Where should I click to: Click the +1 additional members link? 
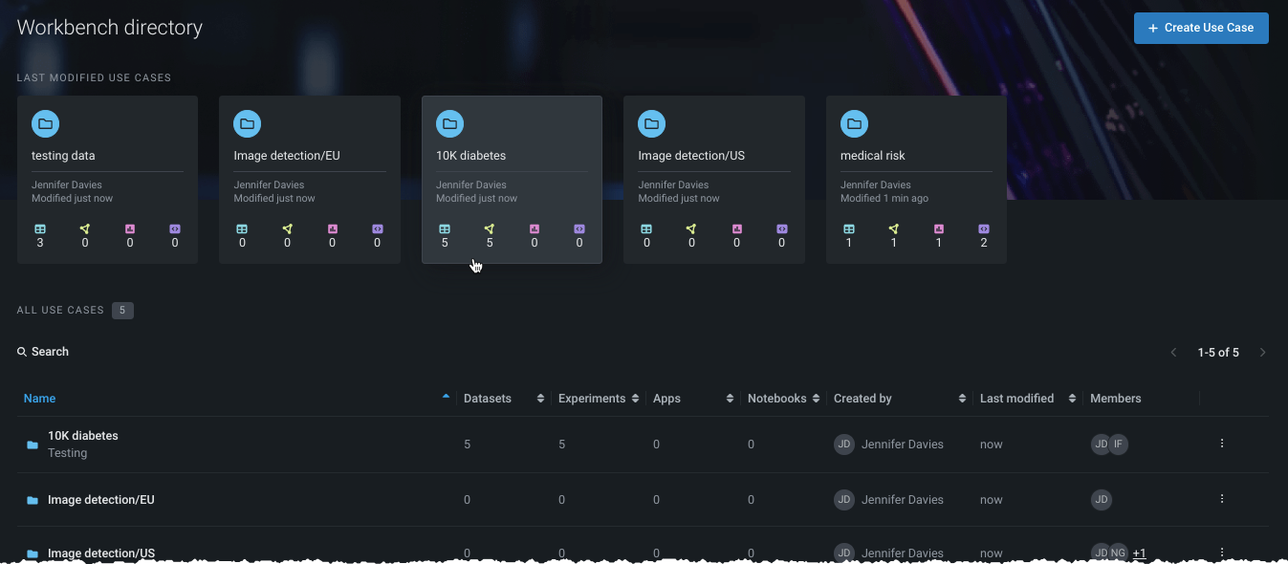point(1139,553)
